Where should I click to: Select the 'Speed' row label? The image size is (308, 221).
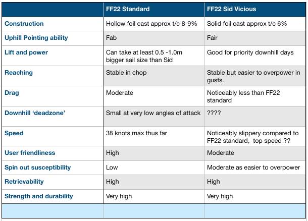pos(14,133)
